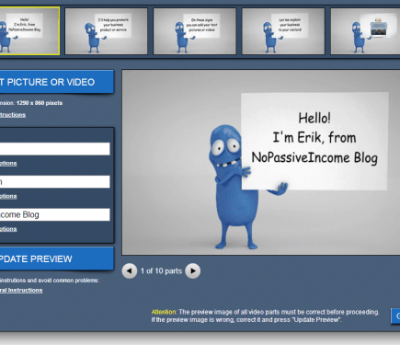
Task: Click the 'Update Preview' button
Action: (x=56, y=259)
